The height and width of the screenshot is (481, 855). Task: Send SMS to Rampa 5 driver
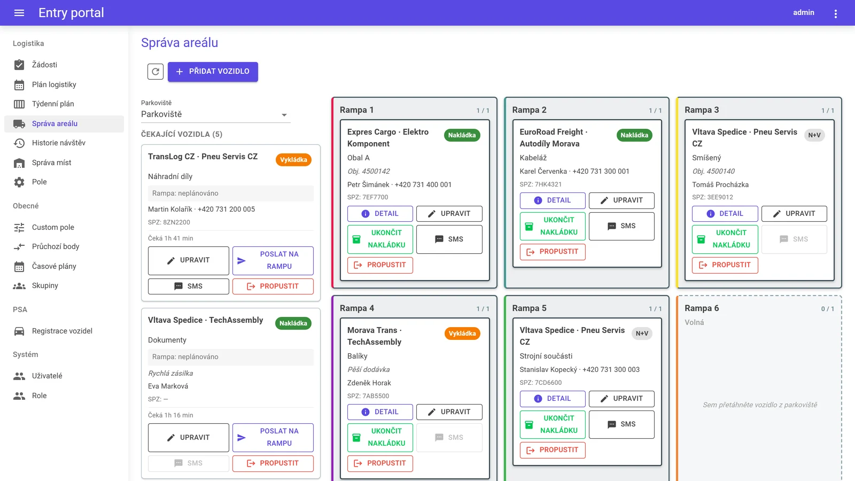[x=621, y=424]
